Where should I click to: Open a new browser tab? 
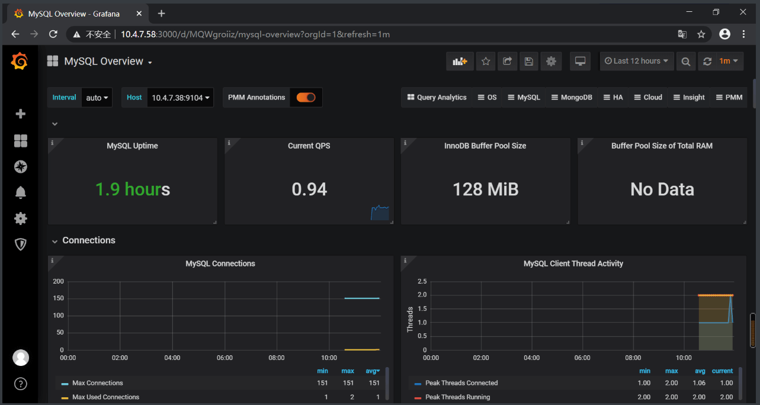[x=161, y=13]
